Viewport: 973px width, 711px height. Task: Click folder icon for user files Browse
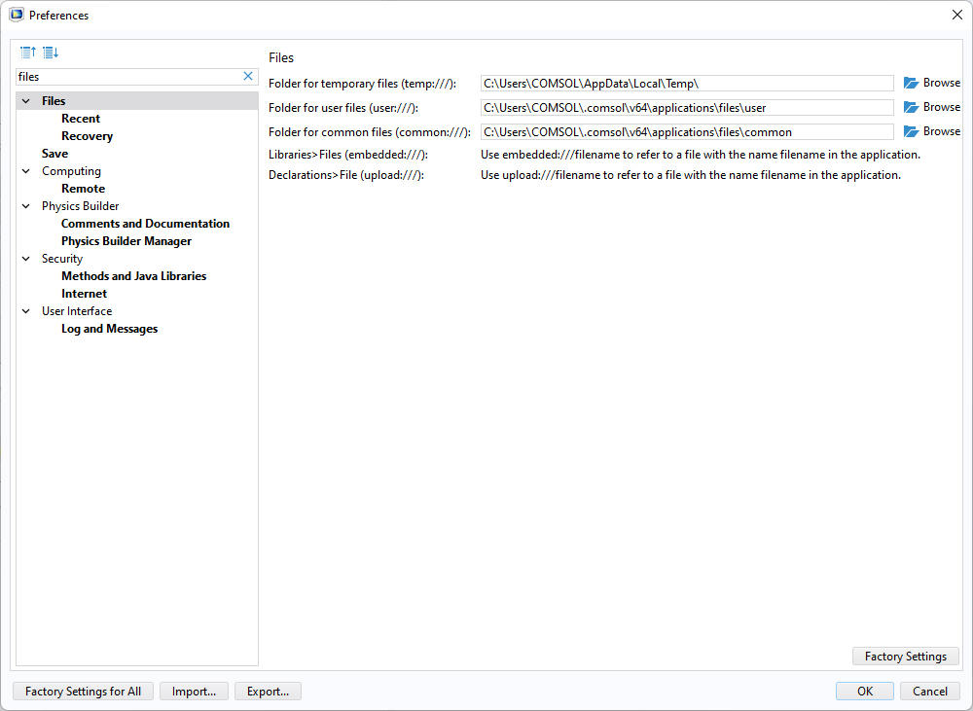tap(912, 107)
